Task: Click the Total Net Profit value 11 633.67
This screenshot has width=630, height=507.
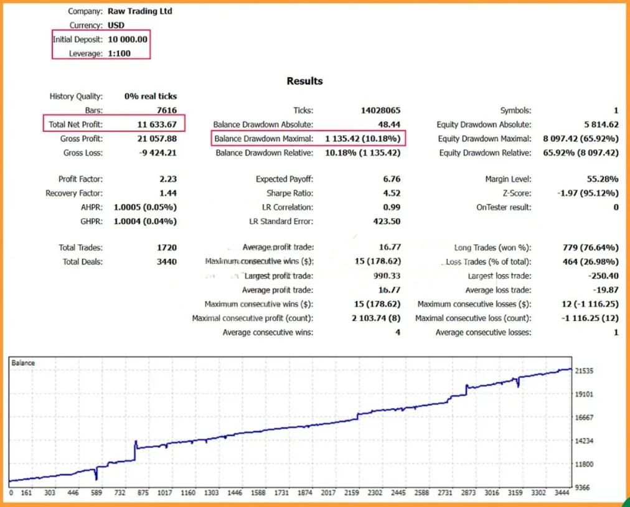Action: tap(157, 124)
